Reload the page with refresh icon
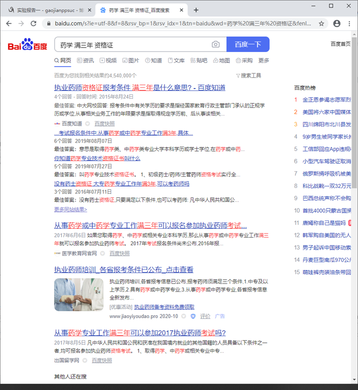 [33, 24]
